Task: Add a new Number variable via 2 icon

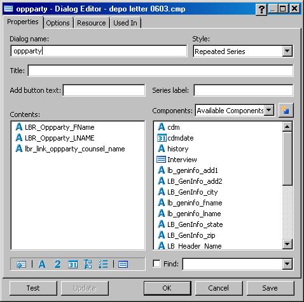Action: tap(57, 264)
